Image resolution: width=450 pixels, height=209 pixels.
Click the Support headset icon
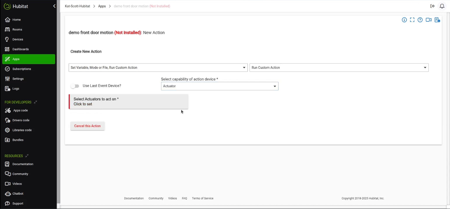click(x=7, y=203)
